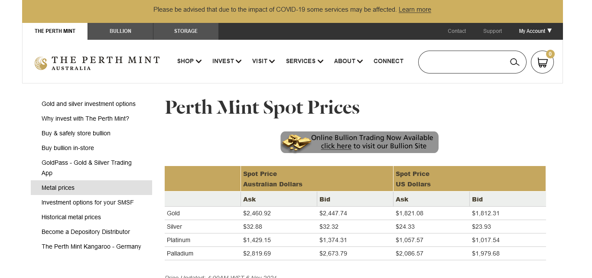Open the Support link
Image resolution: width=592 pixels, height=278 pixels.
pos(492,31)
